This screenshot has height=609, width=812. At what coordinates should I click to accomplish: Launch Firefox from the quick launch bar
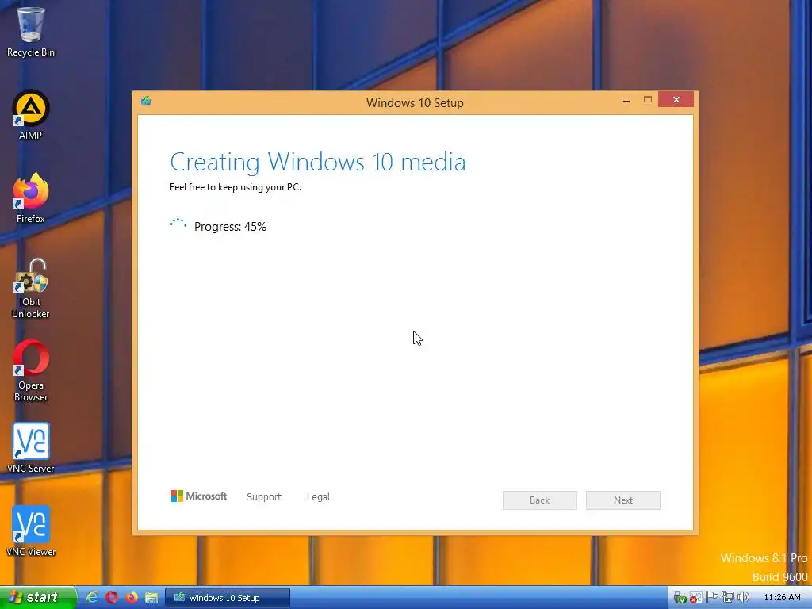click(132, 597)
